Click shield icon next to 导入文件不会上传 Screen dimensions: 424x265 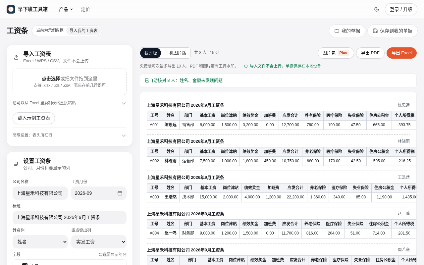tap(246, 66)
